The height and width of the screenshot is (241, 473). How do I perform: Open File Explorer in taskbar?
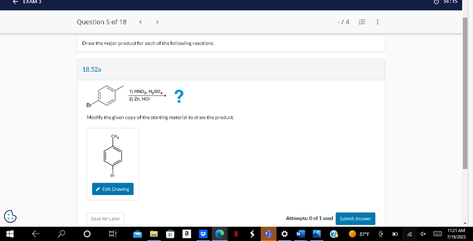(154, 234)
